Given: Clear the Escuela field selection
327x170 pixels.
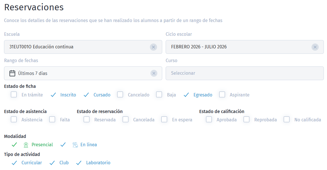Looking at the screenshot, I should pyautogui.click(x=153, y=47).
